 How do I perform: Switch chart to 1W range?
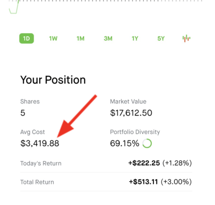coord(53,38)
